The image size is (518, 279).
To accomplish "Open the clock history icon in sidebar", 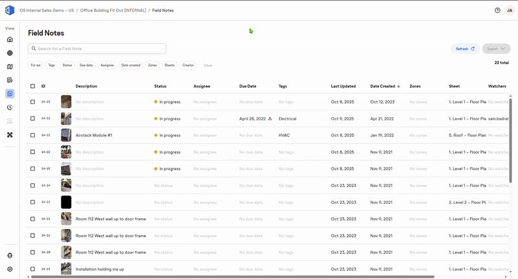I will [x=10, y=107].
